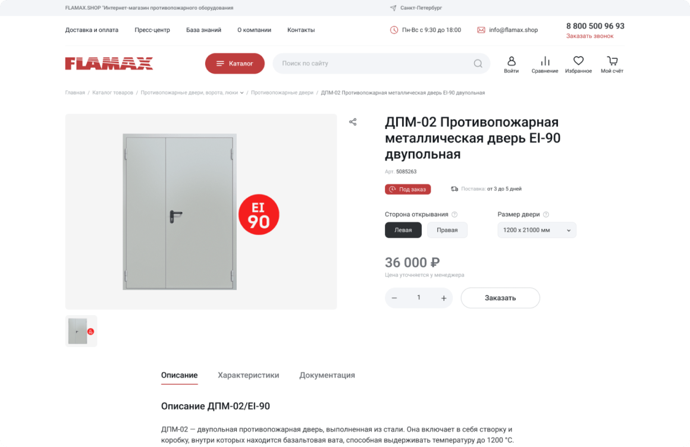Click help icon next to Размер двери
Image resolution: width=690 pixels, height=447 pixels.
point(546,214)
